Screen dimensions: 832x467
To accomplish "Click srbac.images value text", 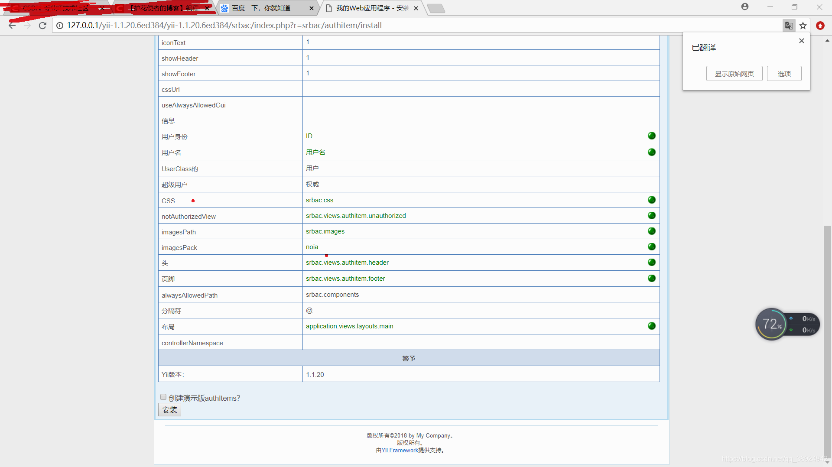I will point(325,231).
